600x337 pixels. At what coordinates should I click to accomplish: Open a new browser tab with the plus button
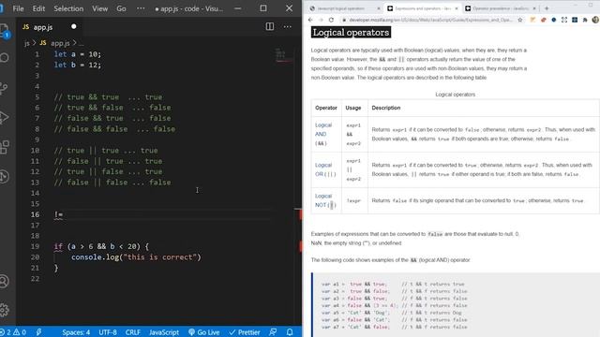(547, 8)
